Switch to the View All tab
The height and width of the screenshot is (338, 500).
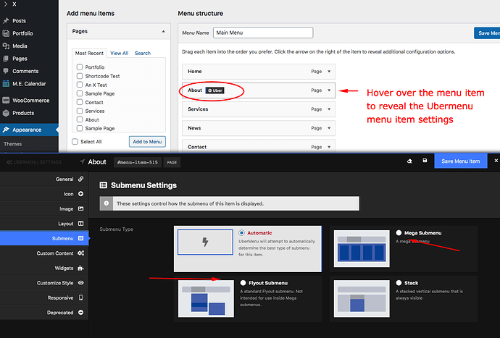120,54
